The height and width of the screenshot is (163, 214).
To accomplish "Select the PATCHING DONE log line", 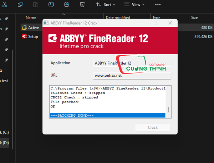I will (x=108, y=115).
